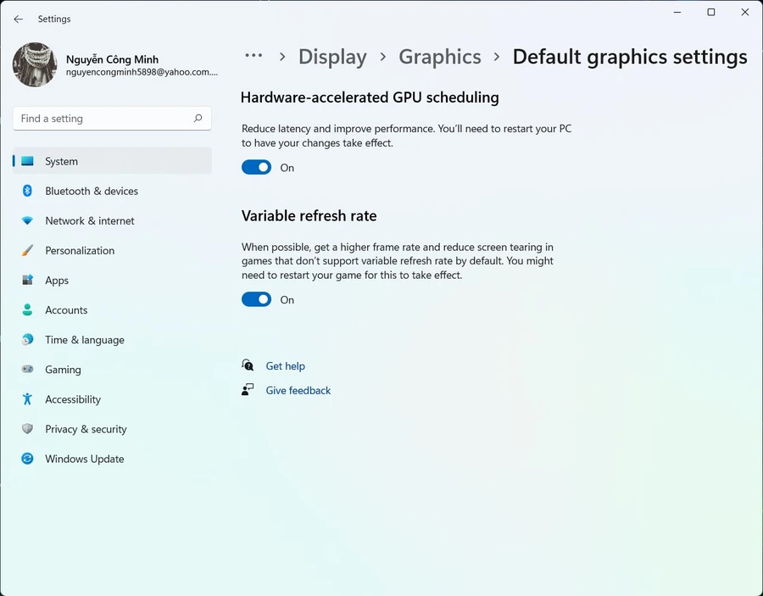Image resolution: width=763 pixels, height=596 pixels.
Task: Open the Give feedback link
Action: tap(298, 390)
